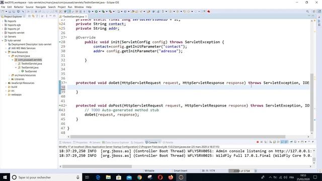Open Microsoft Store from taskbar
Screen dimensions: 322x181
[119, 177]
